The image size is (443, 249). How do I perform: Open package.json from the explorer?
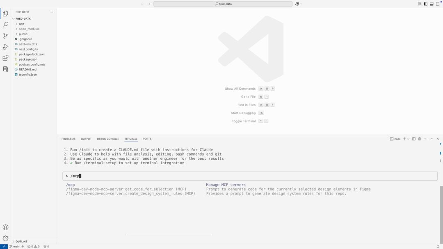click(28, 59)
